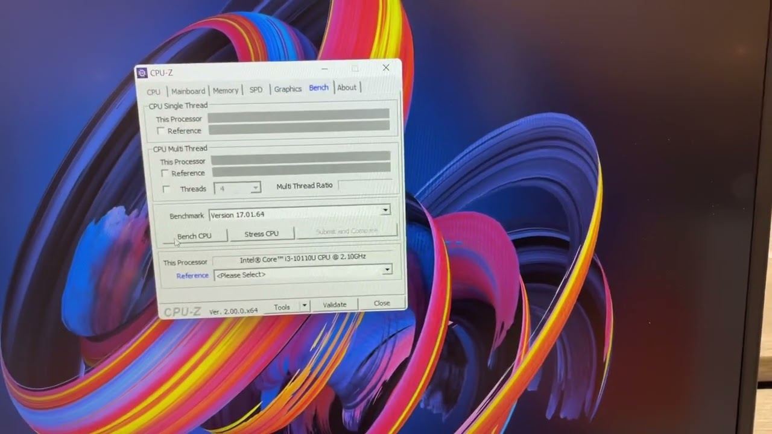The height and width of the screenshot is (434, 772).
Task: Switch to the Memory tab
Action: (x=226, y=90)
